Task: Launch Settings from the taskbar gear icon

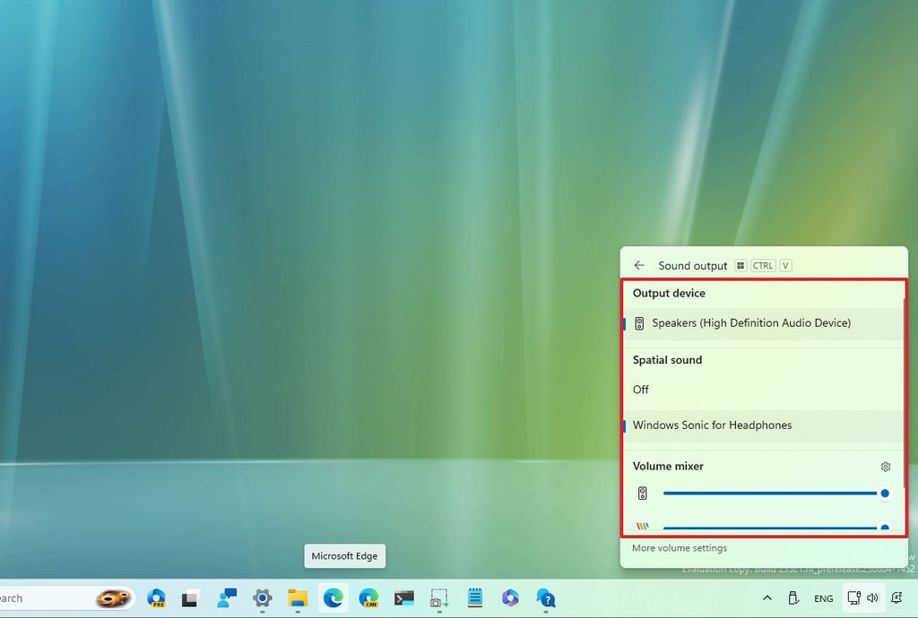Action: (263, 598)
